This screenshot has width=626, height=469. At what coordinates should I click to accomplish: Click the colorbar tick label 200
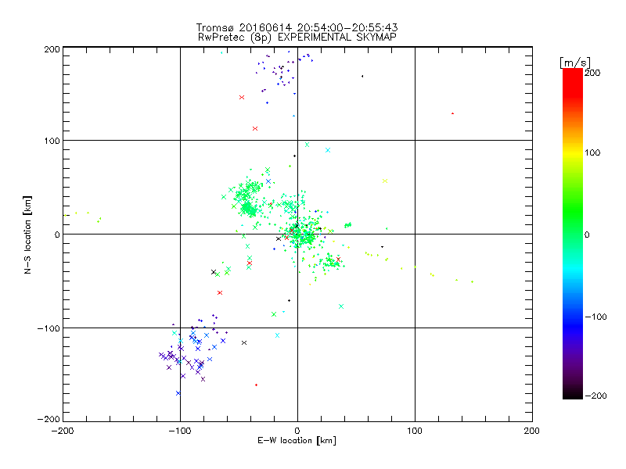click(592, 73)
